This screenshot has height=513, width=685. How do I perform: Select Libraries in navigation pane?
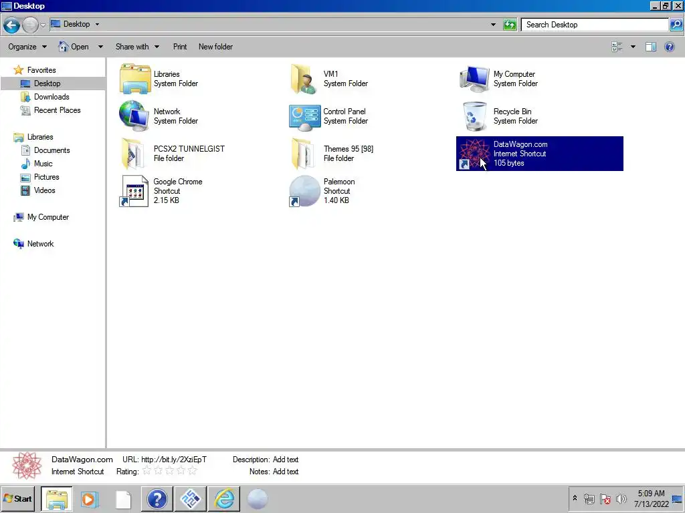pos(40,137)
